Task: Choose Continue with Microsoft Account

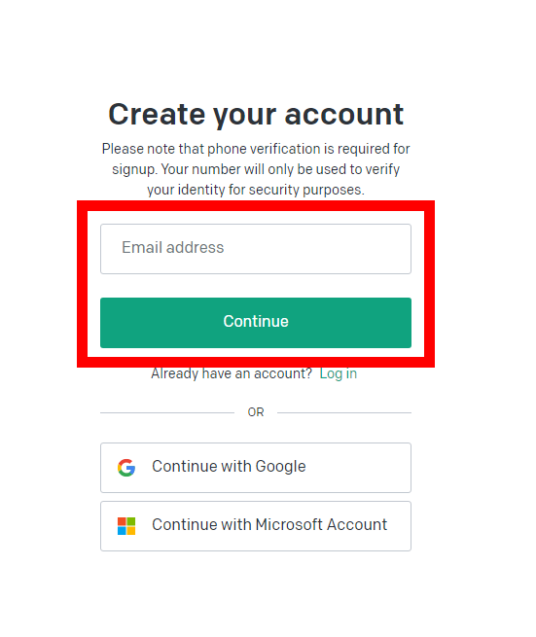Action: tap(256, 526)
